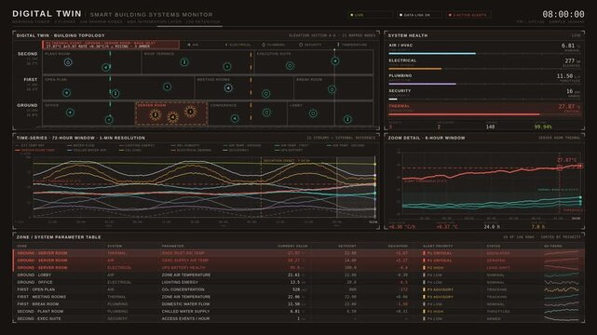Click the sensor node in Plant Room
The height and width of the screenshot is (335, 597).
(x=68, y=62)
